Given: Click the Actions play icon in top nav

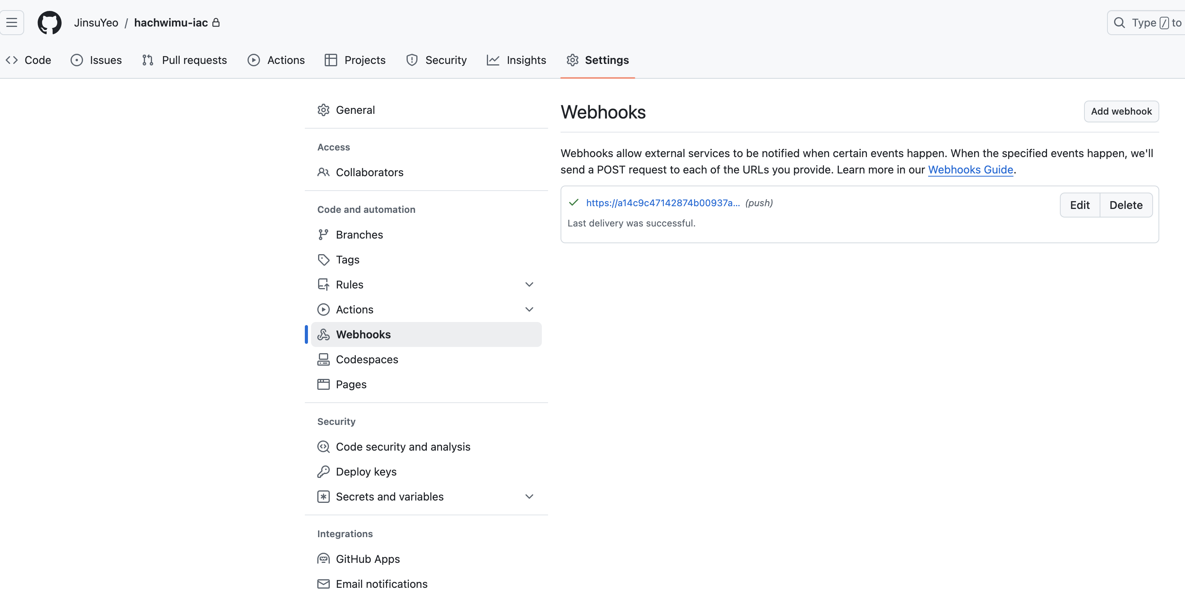Looking at the screenshot, I should (253, 60).
